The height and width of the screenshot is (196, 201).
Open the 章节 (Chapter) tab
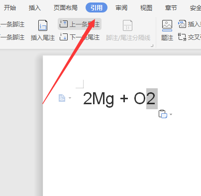[171, 7]
